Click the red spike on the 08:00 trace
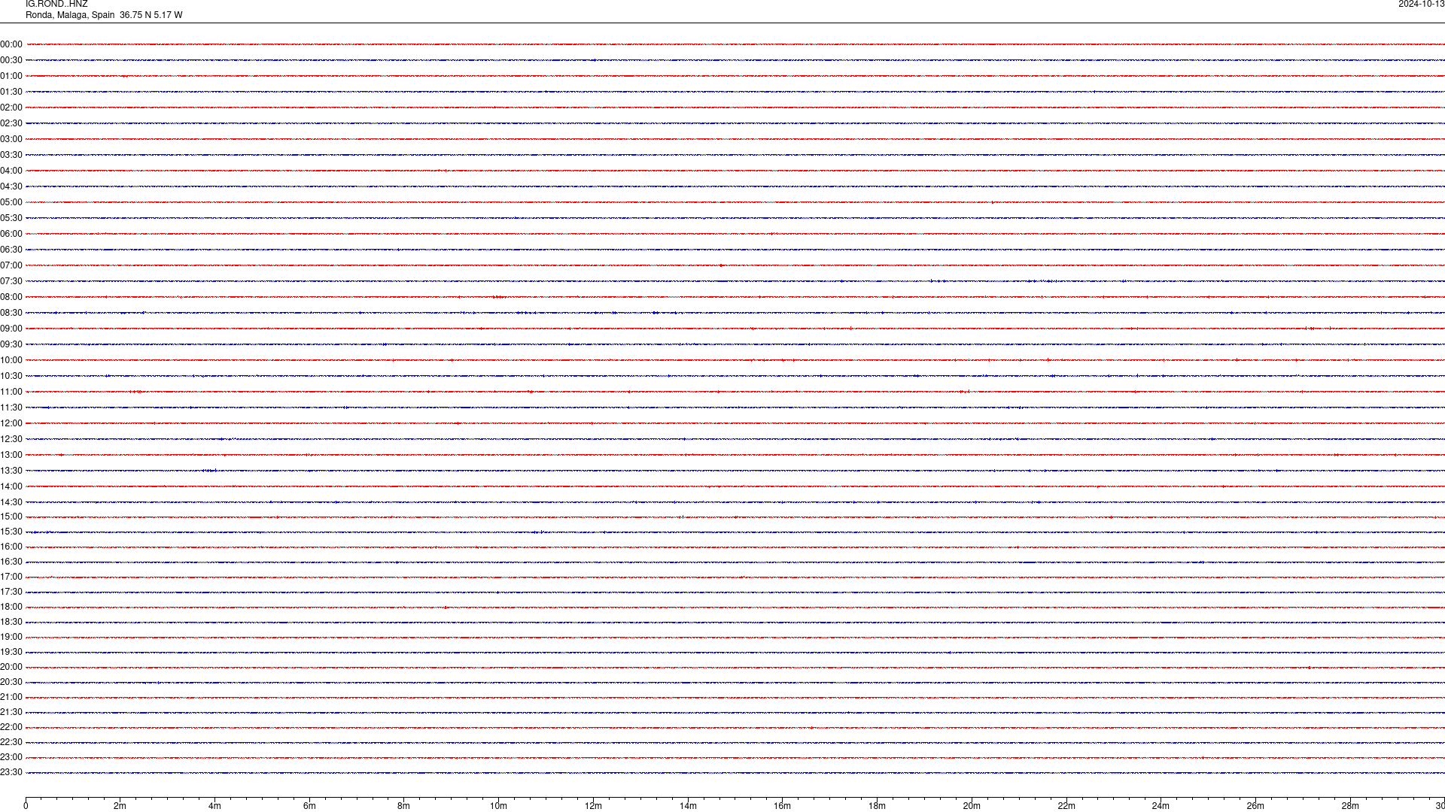Image resolution: width=1445 pixels, height=812 pixels. (x=498, y=297)
